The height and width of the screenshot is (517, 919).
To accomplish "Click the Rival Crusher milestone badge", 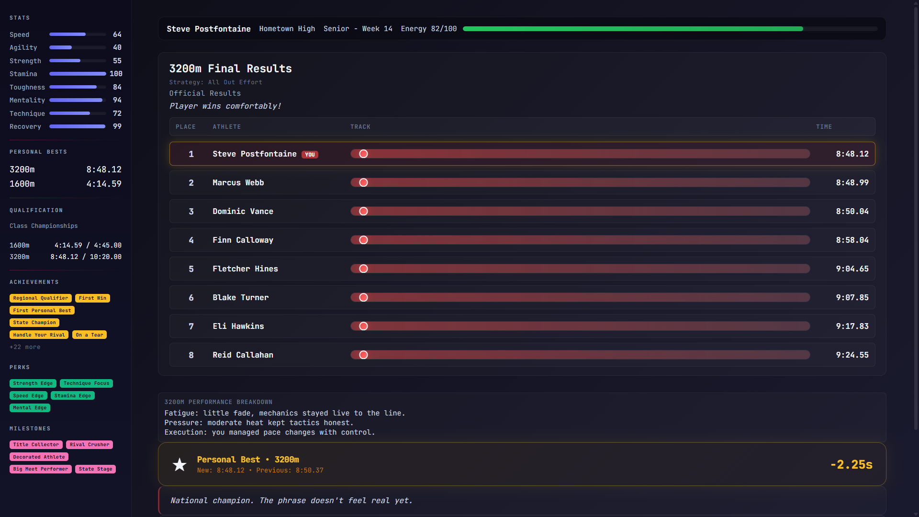I will pyautogui.click(x=90, y=445).
